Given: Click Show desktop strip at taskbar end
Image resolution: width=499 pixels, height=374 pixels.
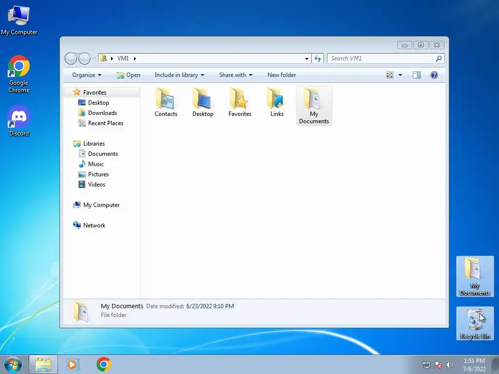Looking at the screenshot, I should click(496, 364).
